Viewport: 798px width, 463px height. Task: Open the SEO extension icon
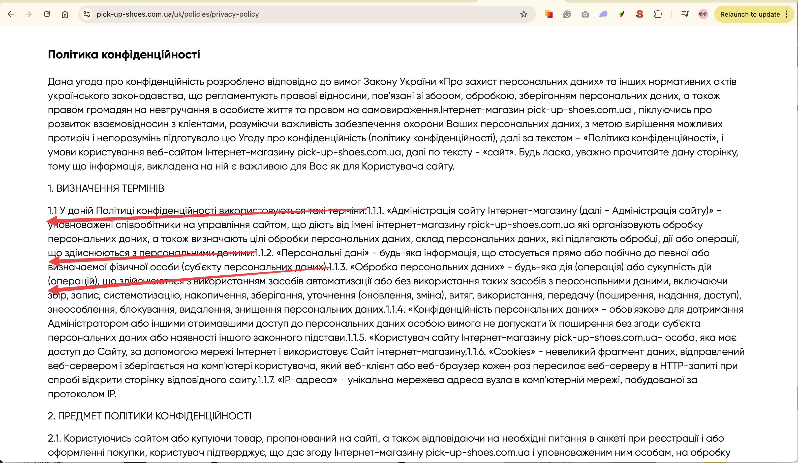click(x=639, y=14)
